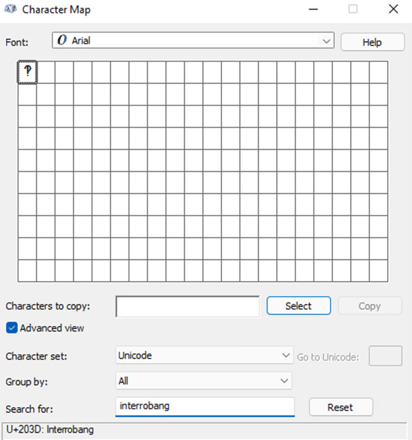Click the Copy button
Image resolution: width=412 pixels, height=440 pixels.
370,306
